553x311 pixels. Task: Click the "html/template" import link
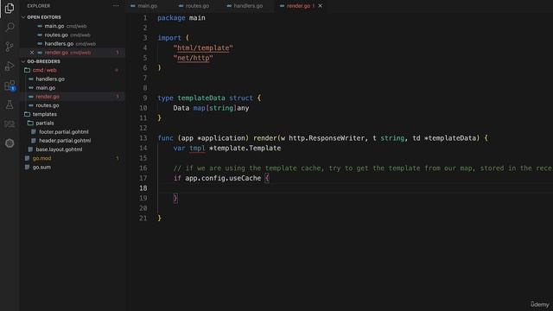coord(203,48)
